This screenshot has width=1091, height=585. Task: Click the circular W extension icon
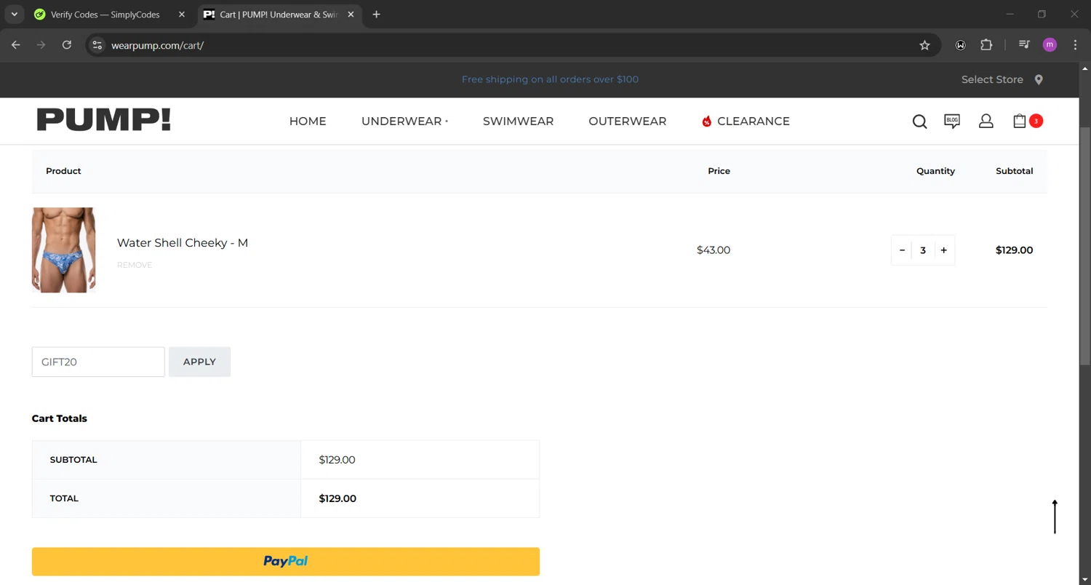pos(960,45)
